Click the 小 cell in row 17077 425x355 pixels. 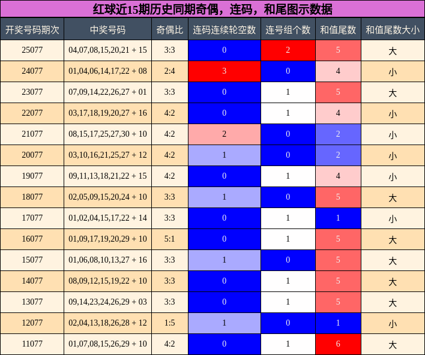click(x=393, y=218)
